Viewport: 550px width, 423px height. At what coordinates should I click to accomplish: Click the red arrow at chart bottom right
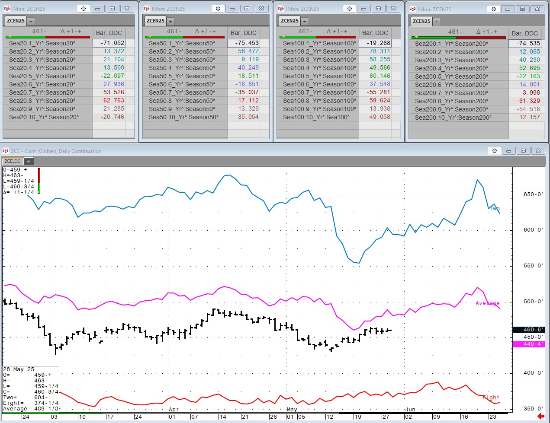pos(540,416)
